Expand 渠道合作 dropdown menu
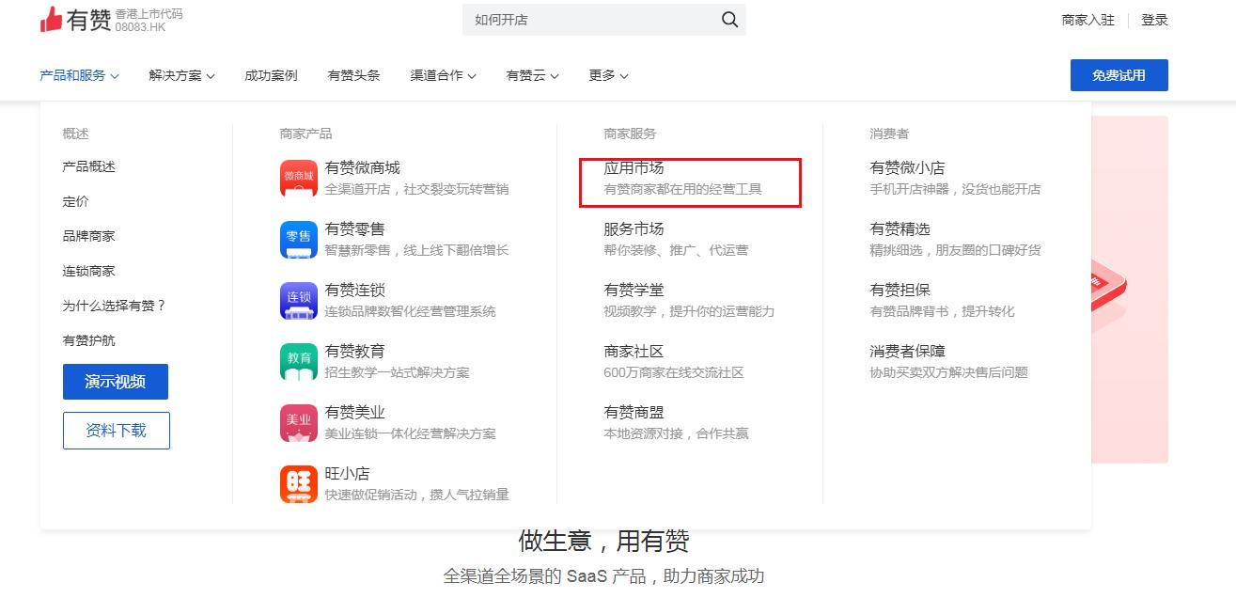Screen dimensions: 1236x614 click(443, 75)
